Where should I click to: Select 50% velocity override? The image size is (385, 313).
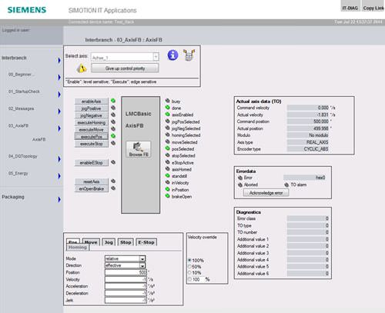189,266
